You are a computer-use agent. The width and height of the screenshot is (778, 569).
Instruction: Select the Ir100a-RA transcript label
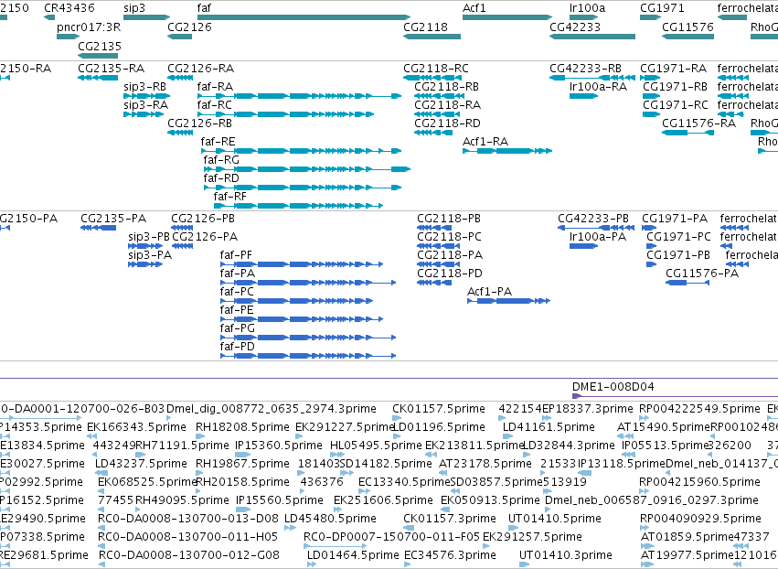(x=599, y=86)
